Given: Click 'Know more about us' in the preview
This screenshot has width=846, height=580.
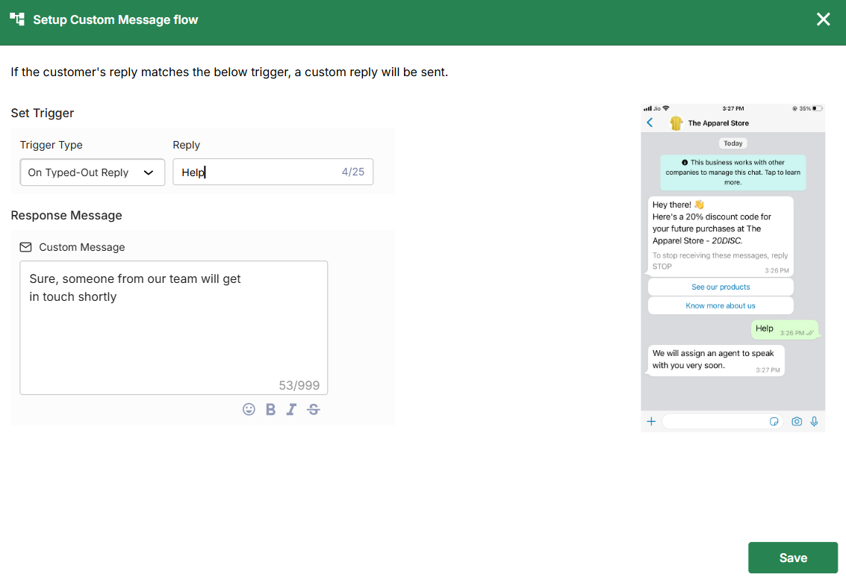Looking at the screenshot, I should (x=721, y=305).
